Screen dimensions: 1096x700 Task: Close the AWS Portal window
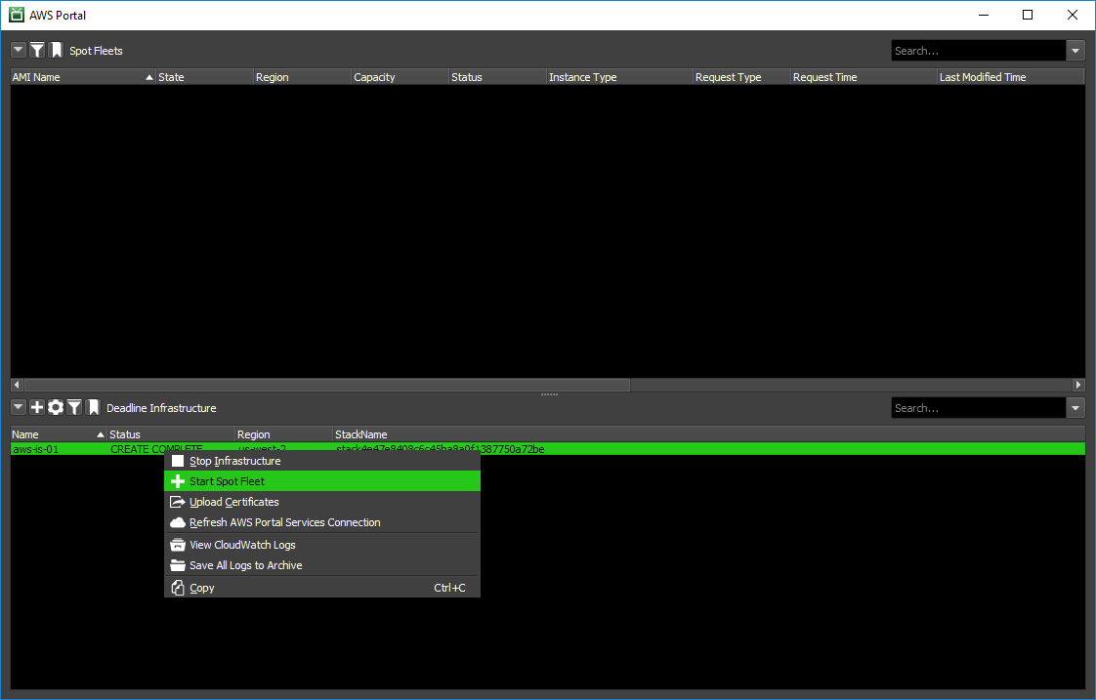tap(1073, 15)
